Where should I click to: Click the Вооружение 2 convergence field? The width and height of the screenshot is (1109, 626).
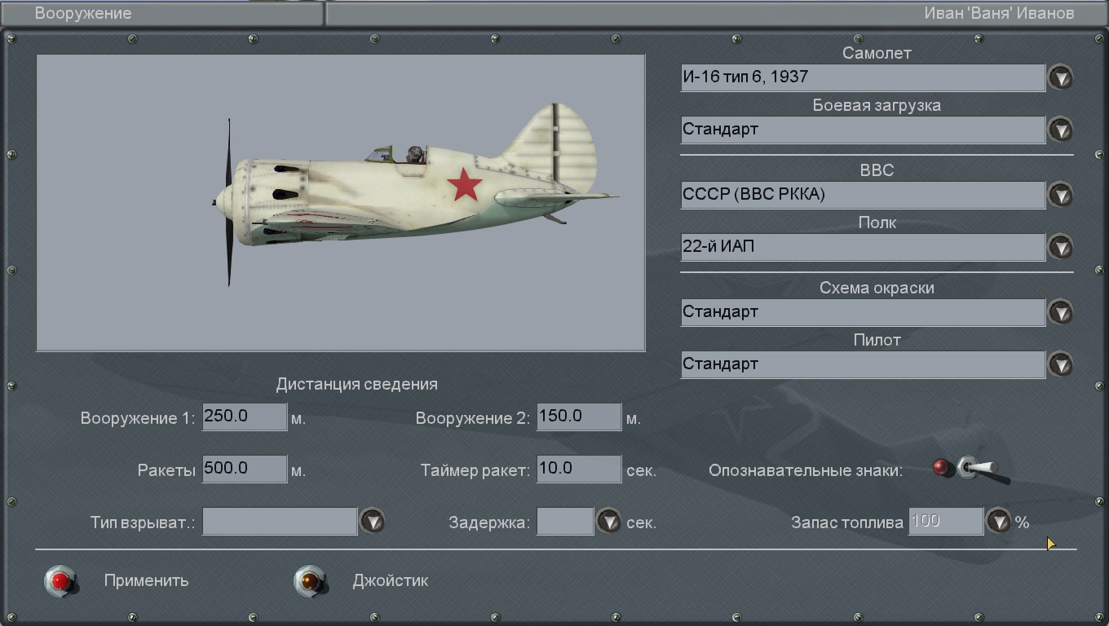pyautogui.click(x=579, y=417)
